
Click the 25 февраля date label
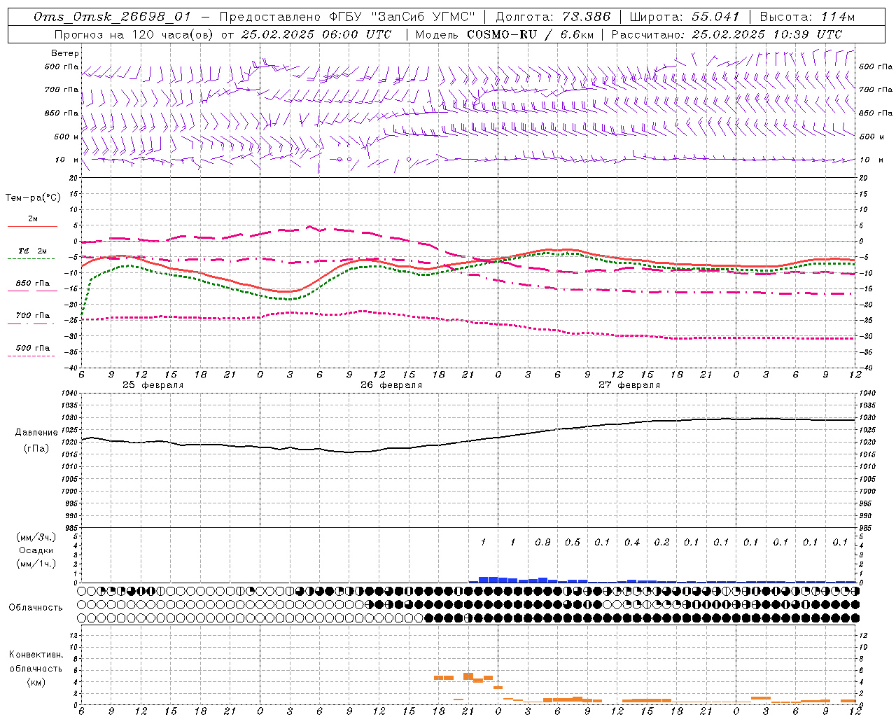153,385
